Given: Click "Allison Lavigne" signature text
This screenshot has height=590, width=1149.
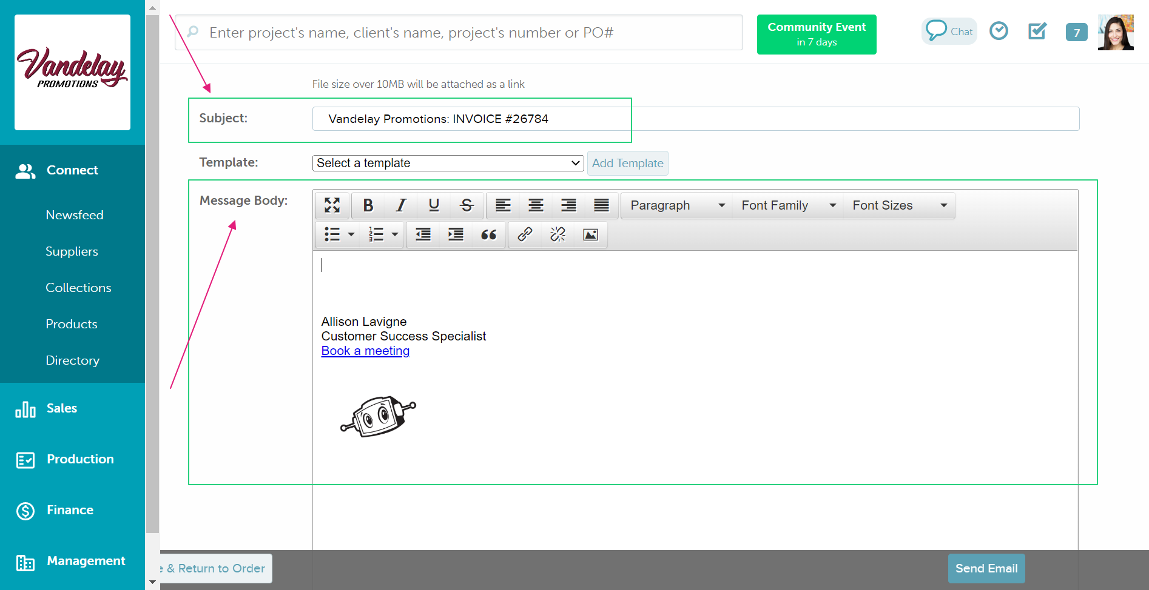Looking at the screenshot, I should tap(364, 322).
